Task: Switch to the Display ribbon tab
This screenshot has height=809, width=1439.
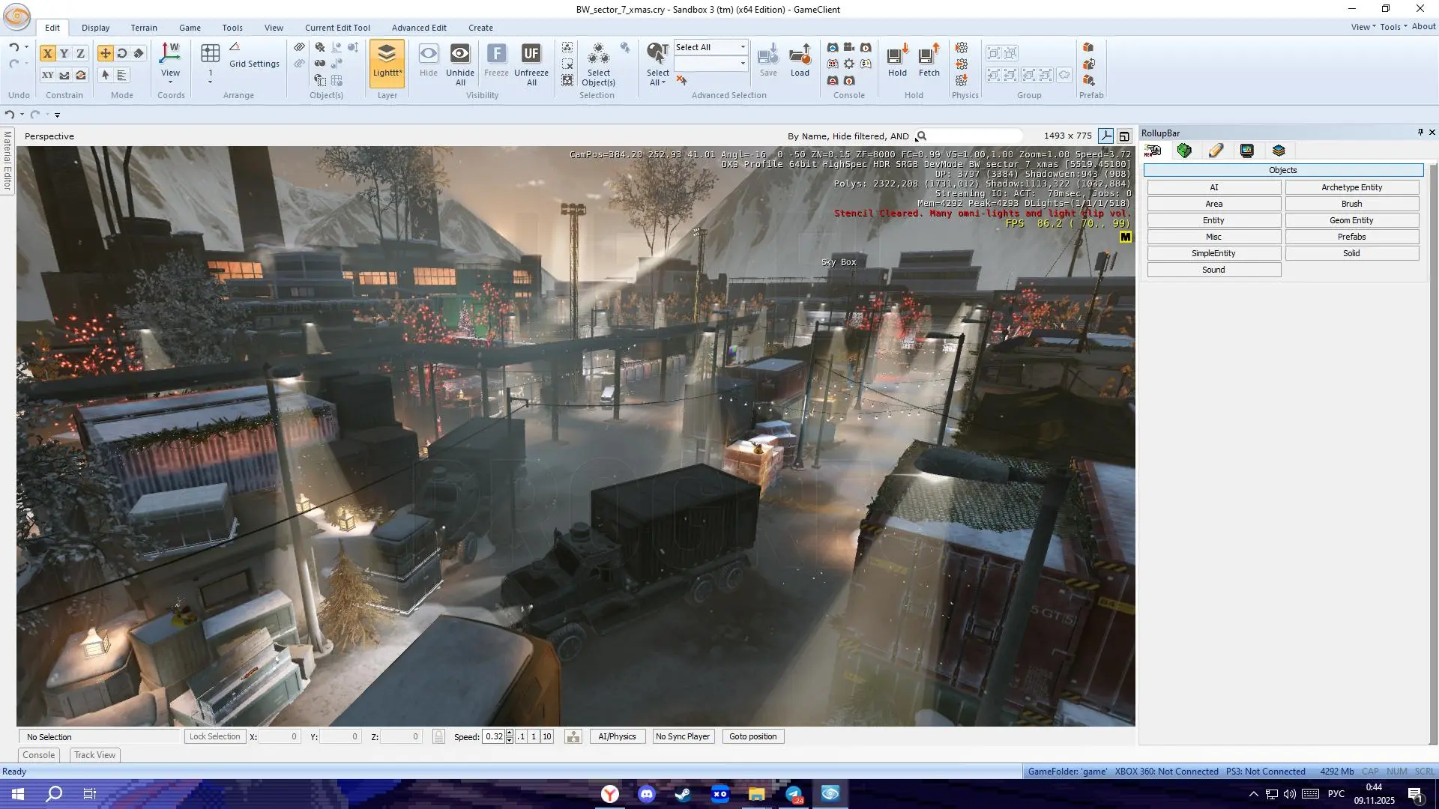Action: 95,28
